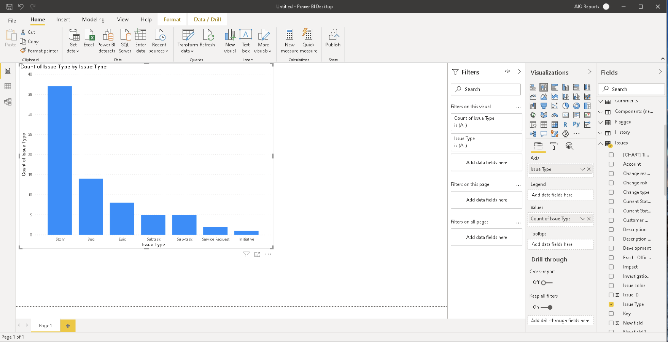The width and height of the screenshot is (668, 342).
Task: Toggle Keep all filters off
Action: pos(547,307)
